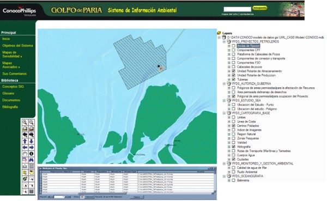Open the binoculars find tool
The width and height of the screenshot is (327, 201).
(x=32, y=160)
